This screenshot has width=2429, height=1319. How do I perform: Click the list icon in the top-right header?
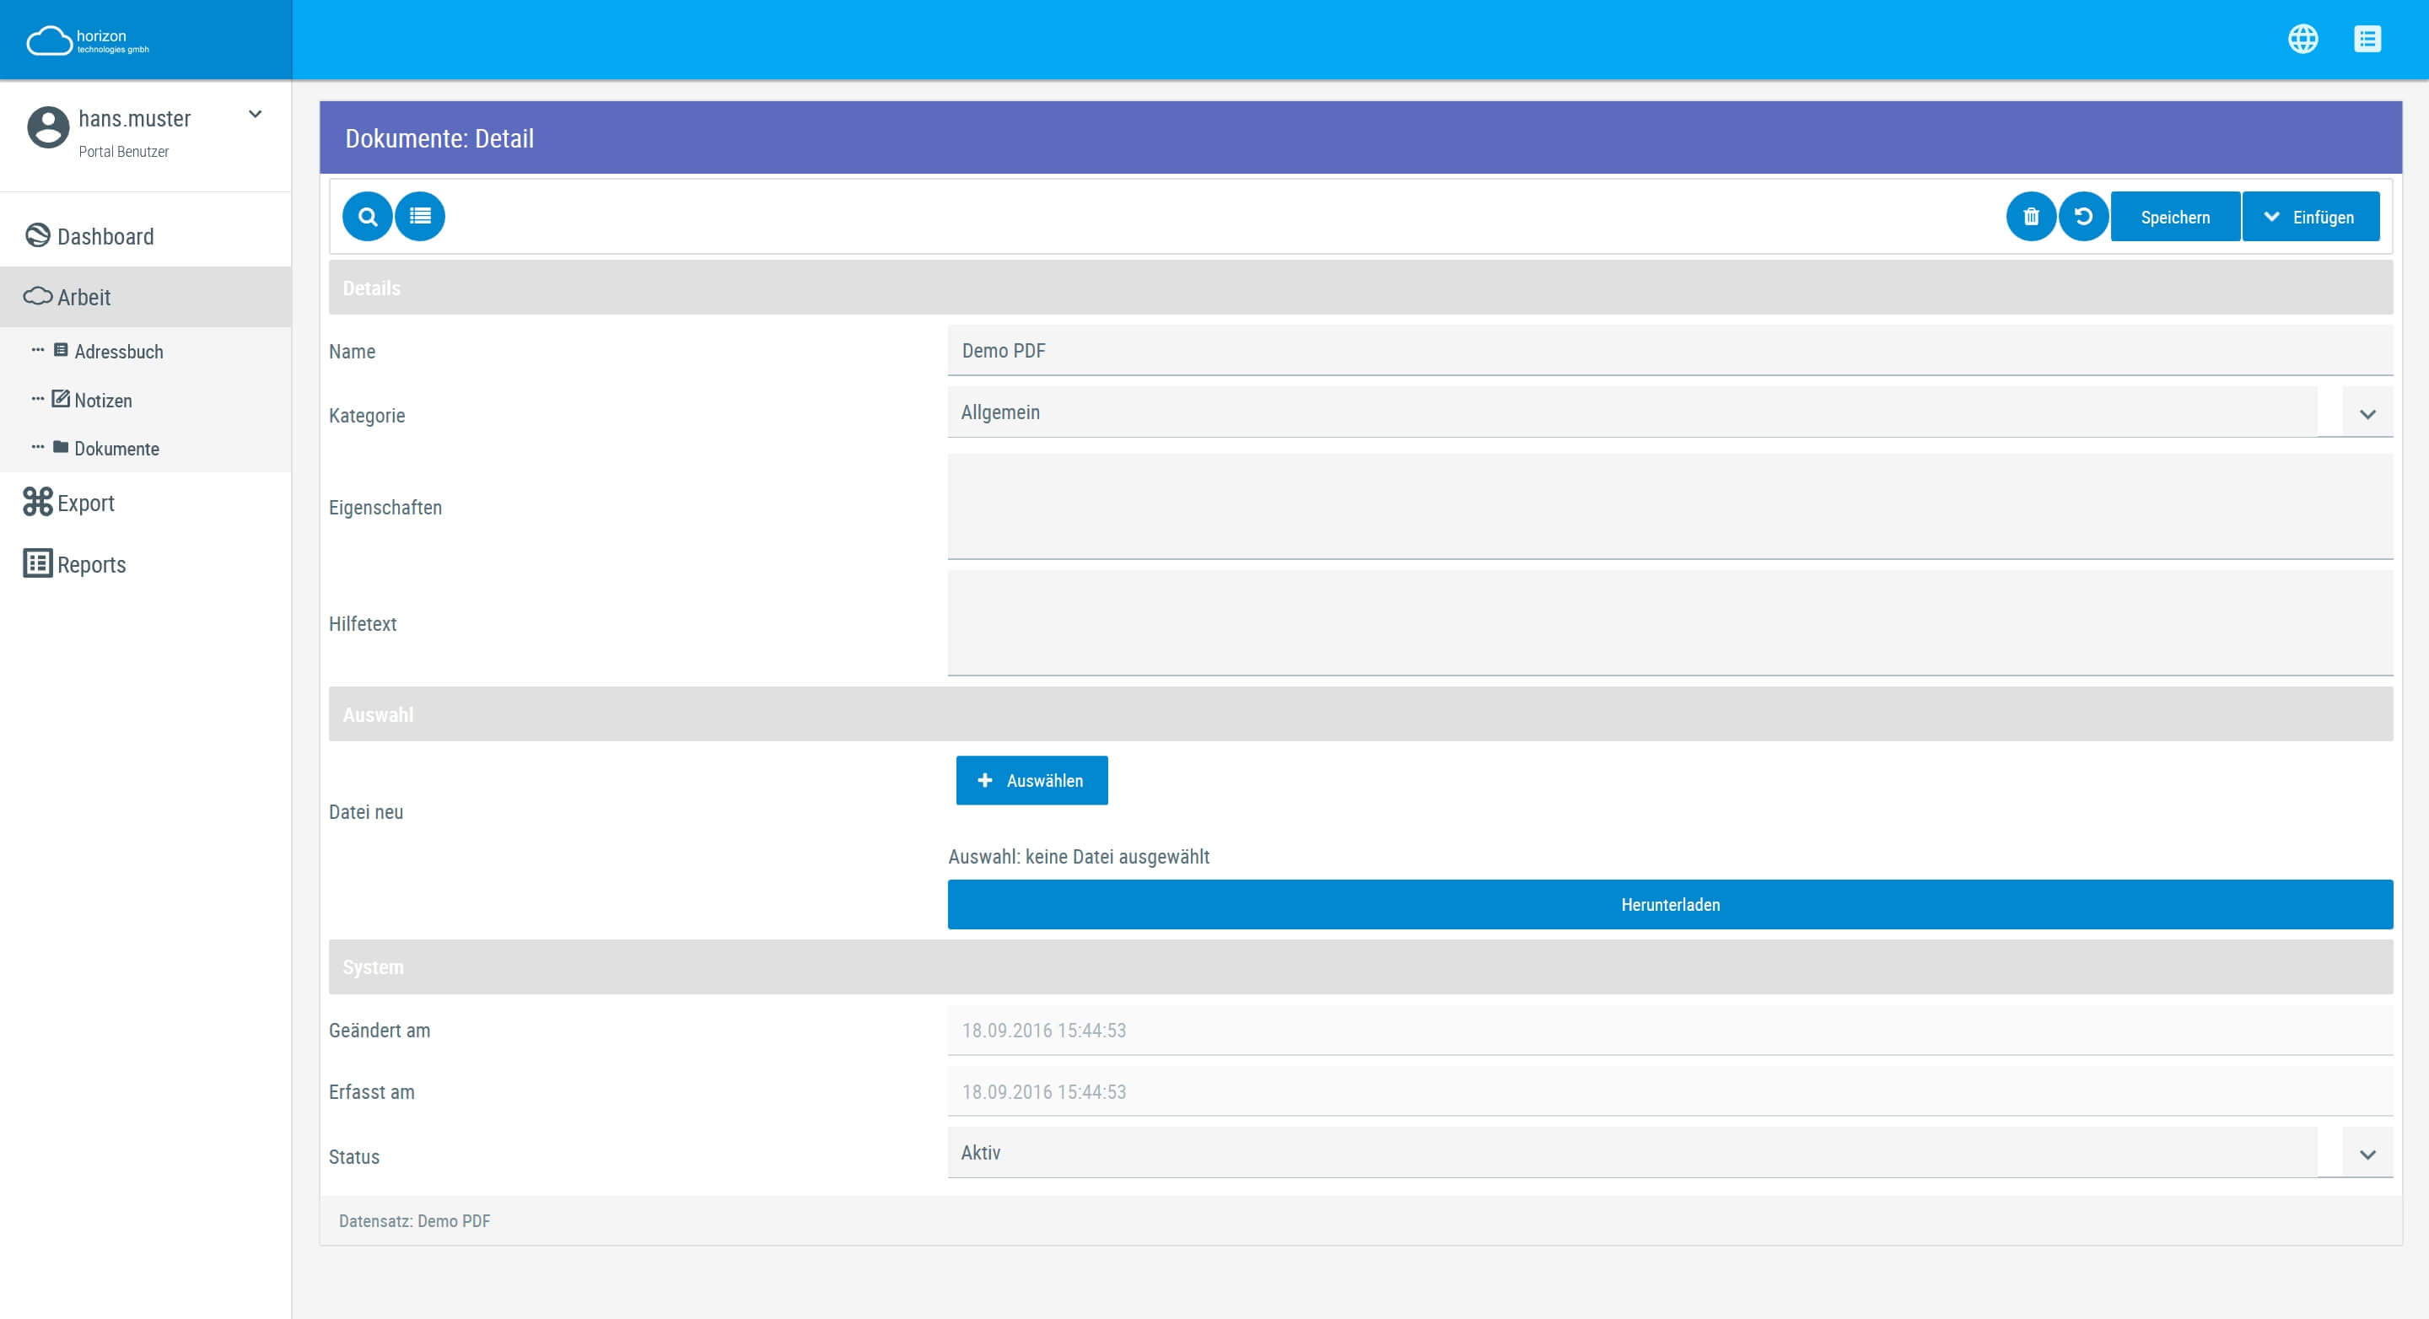click(x=2368, y=39)
